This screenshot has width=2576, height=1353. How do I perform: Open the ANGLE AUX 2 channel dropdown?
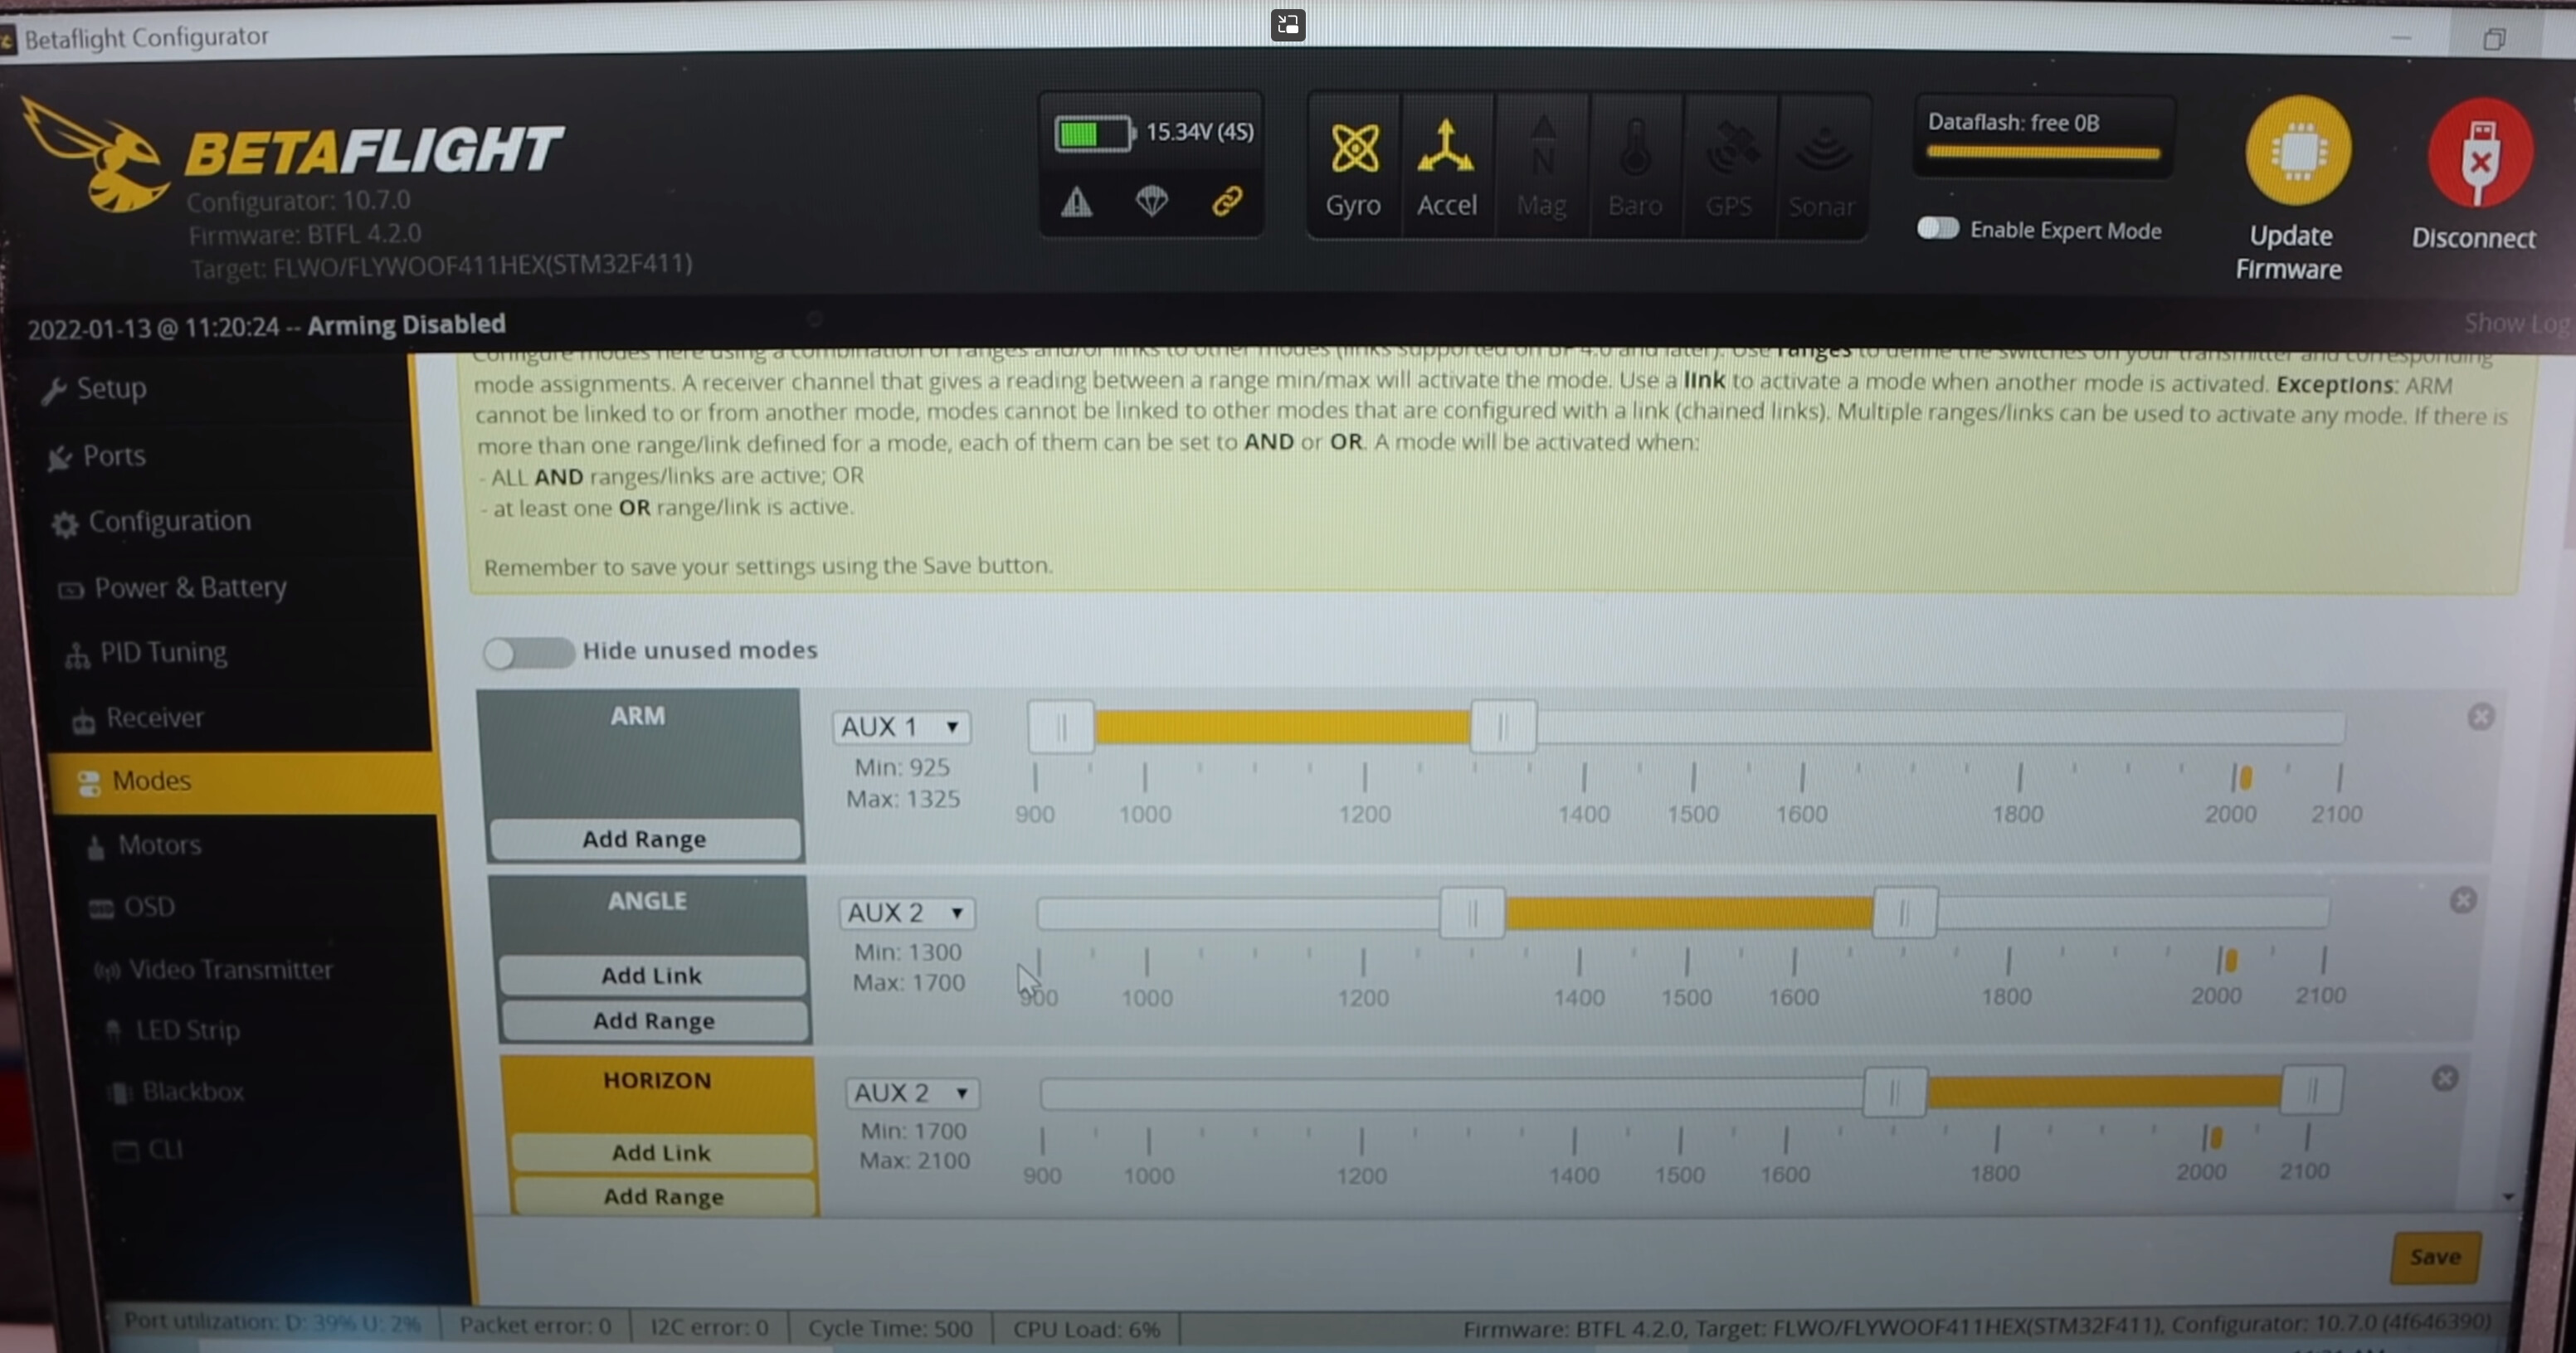coord(906,913)
